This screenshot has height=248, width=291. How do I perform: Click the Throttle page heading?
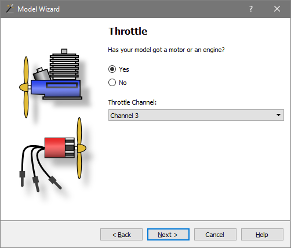tap(128, 31)
